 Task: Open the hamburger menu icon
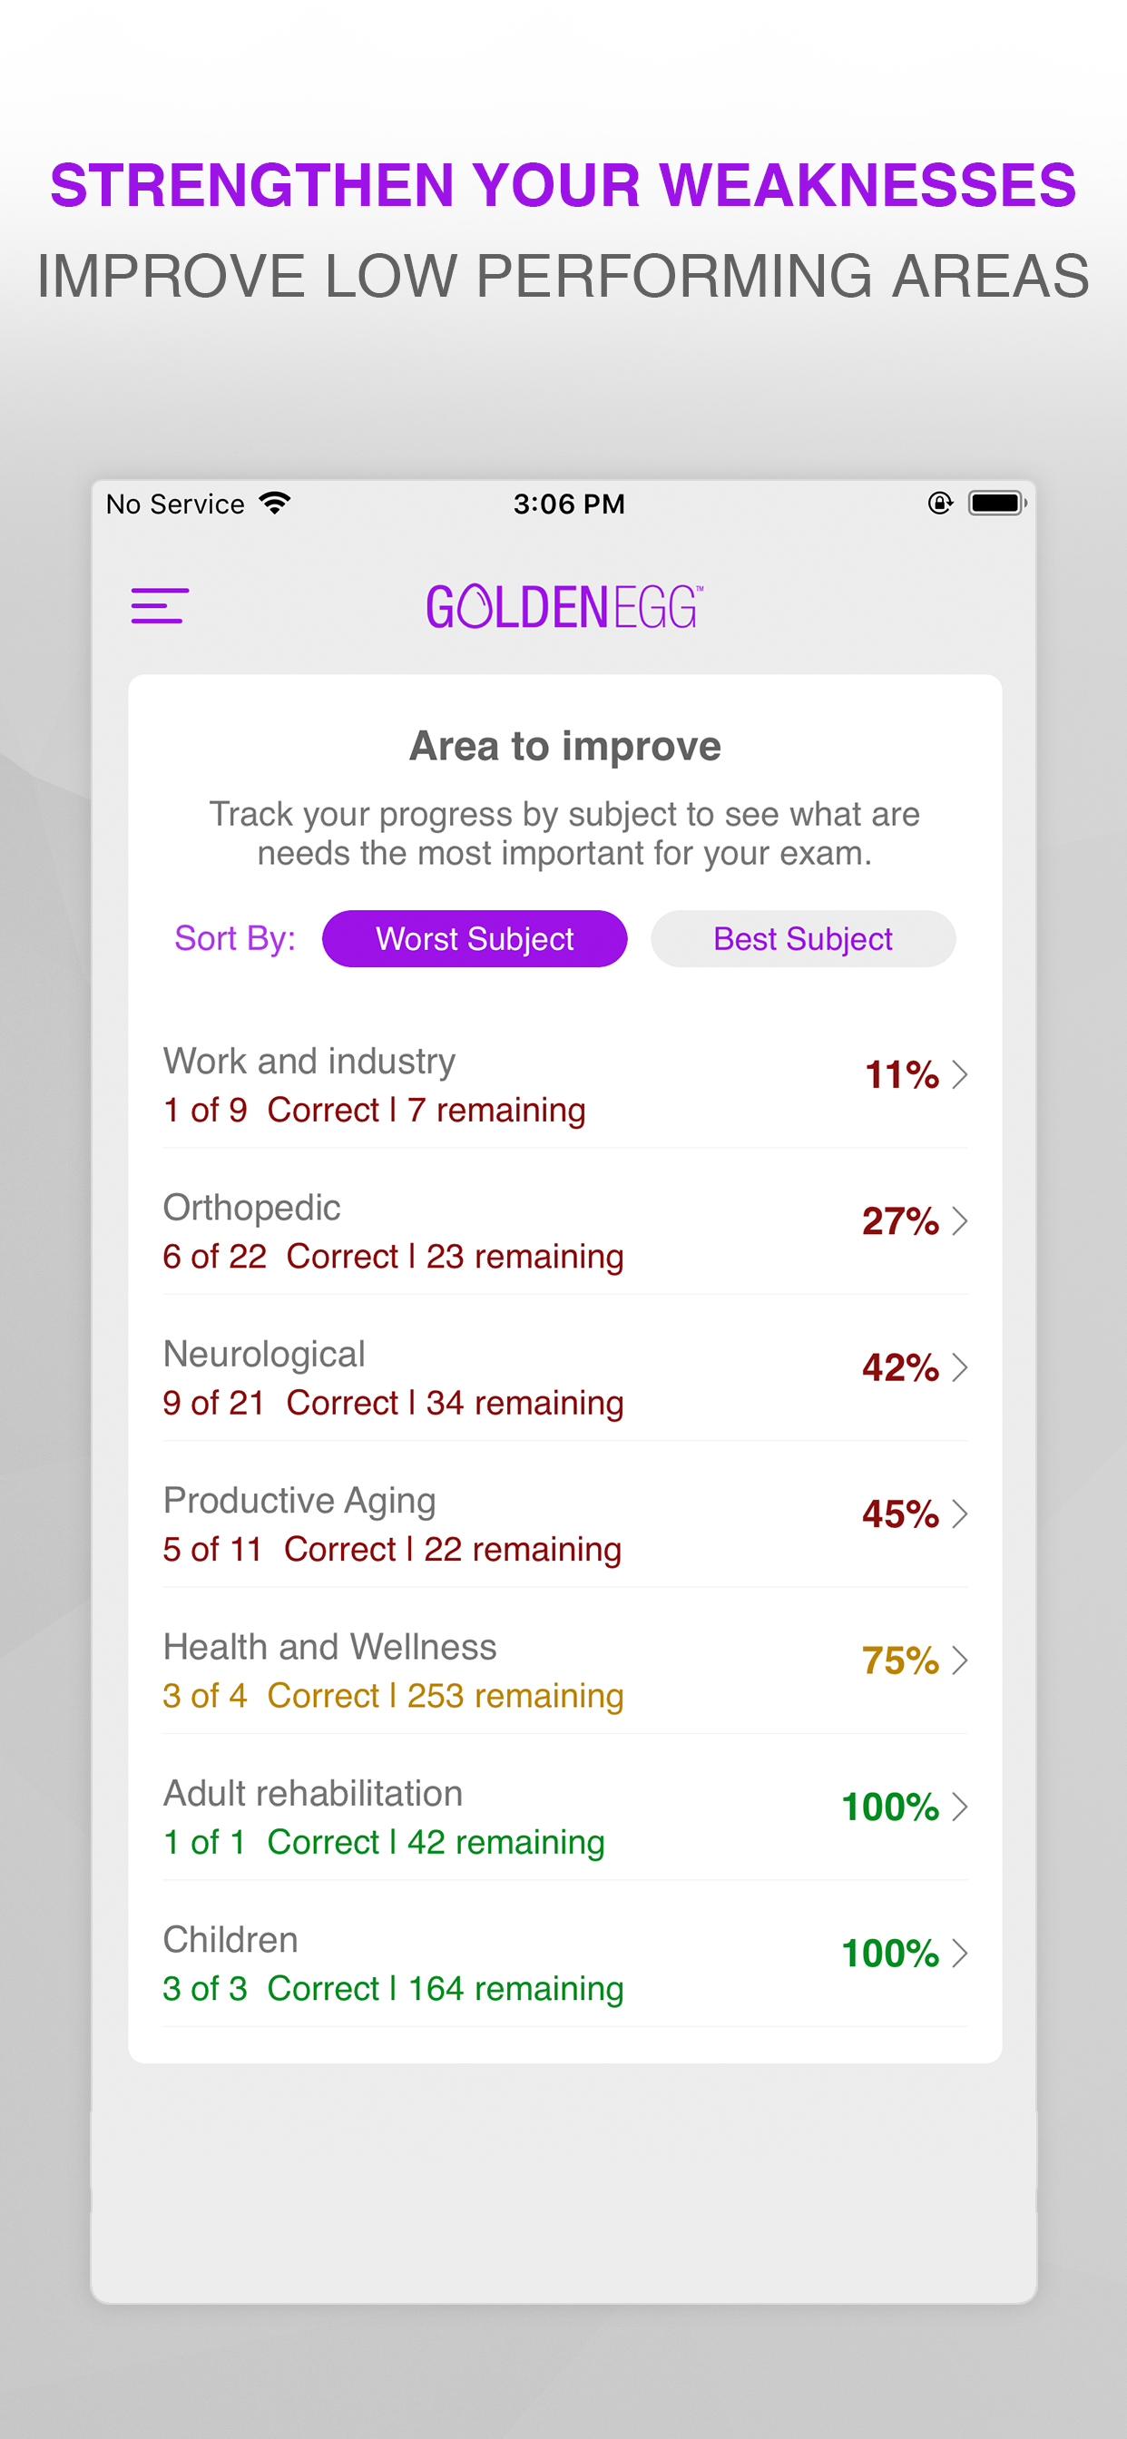point(159,606)
